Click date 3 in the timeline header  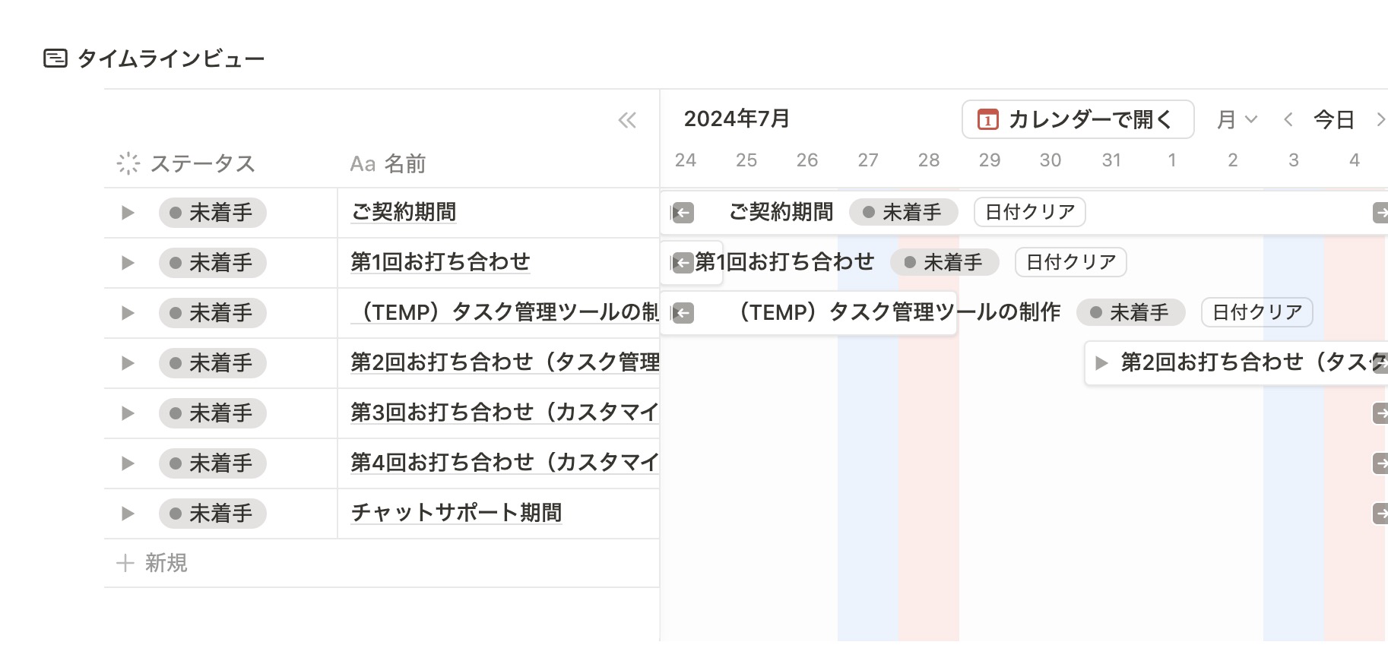tap(1294, 160)
